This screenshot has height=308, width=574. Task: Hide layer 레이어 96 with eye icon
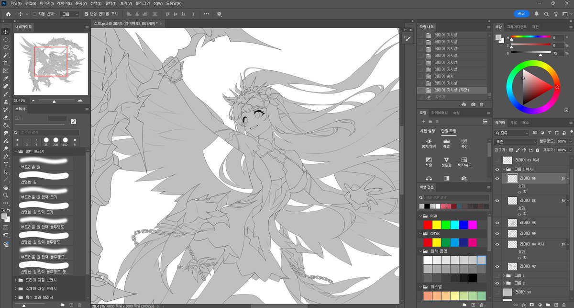click(497, 223)
